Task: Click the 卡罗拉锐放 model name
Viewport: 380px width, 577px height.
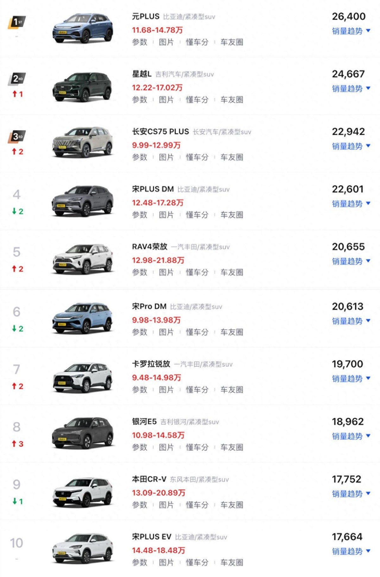Action: tap(151, 364)
